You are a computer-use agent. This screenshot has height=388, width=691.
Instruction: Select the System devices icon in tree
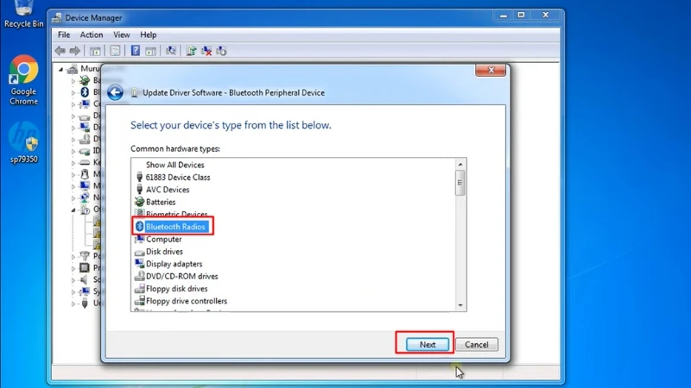tap(85, 291)
